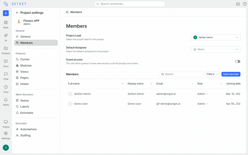Open the help question mark icon

coord(245,4)
